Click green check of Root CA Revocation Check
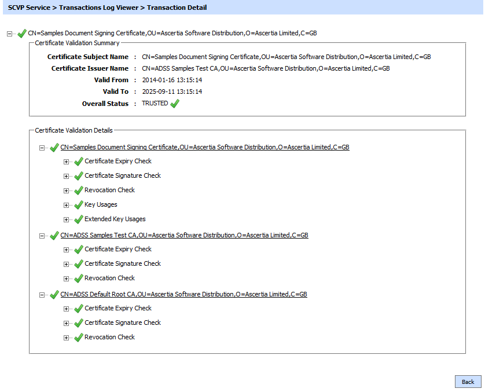Image resolution: width=485 pixels, height=392 pixels. point(79,338)
